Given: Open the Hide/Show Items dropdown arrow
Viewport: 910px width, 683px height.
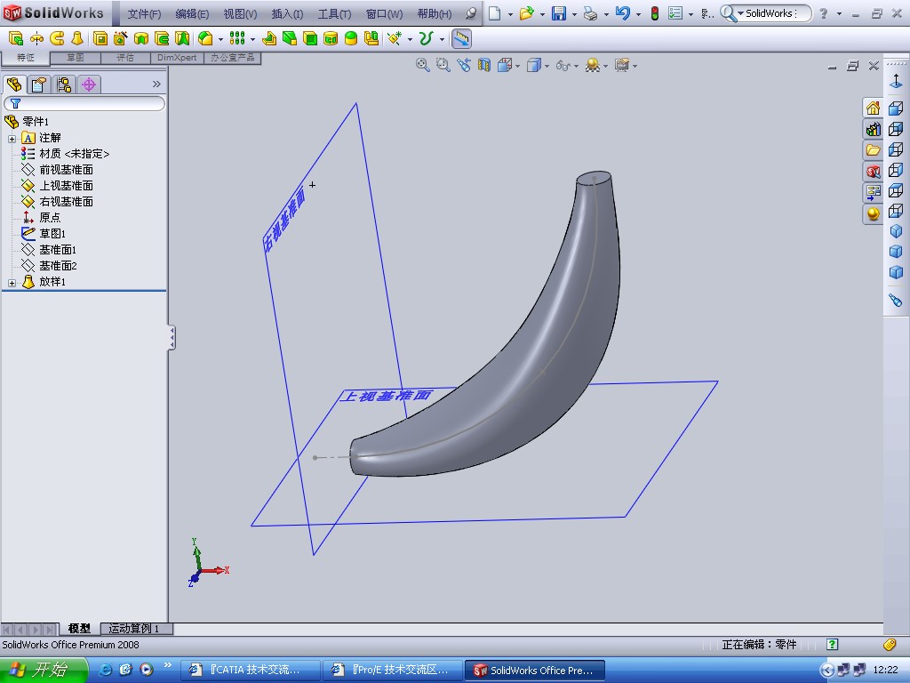Looking at the screenshot, I should pos(576,66).
